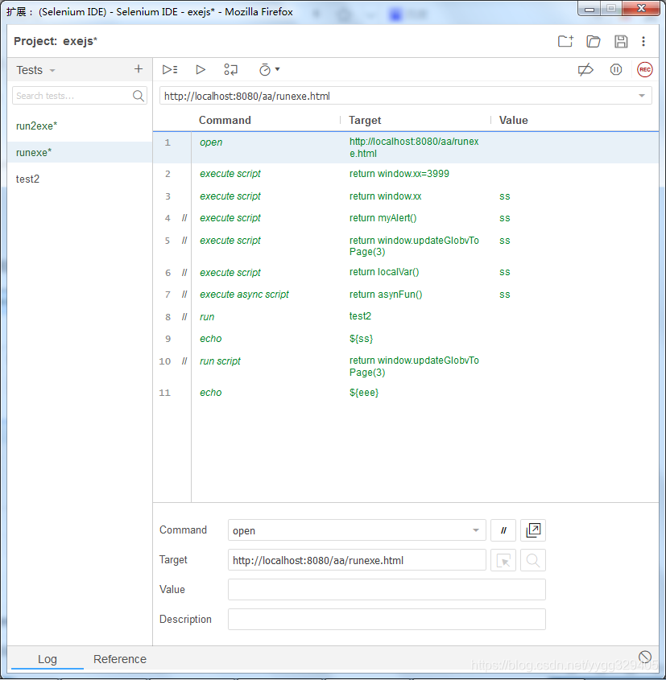
Task: Toggle breakpoint on line number 9
Action: coord(168,339)
